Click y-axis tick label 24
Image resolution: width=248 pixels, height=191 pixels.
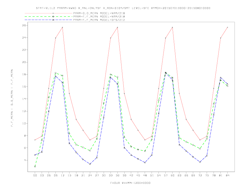(x=24, y=38)
